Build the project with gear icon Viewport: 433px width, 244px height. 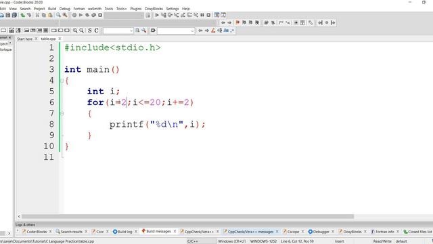[x=74, y=15]
